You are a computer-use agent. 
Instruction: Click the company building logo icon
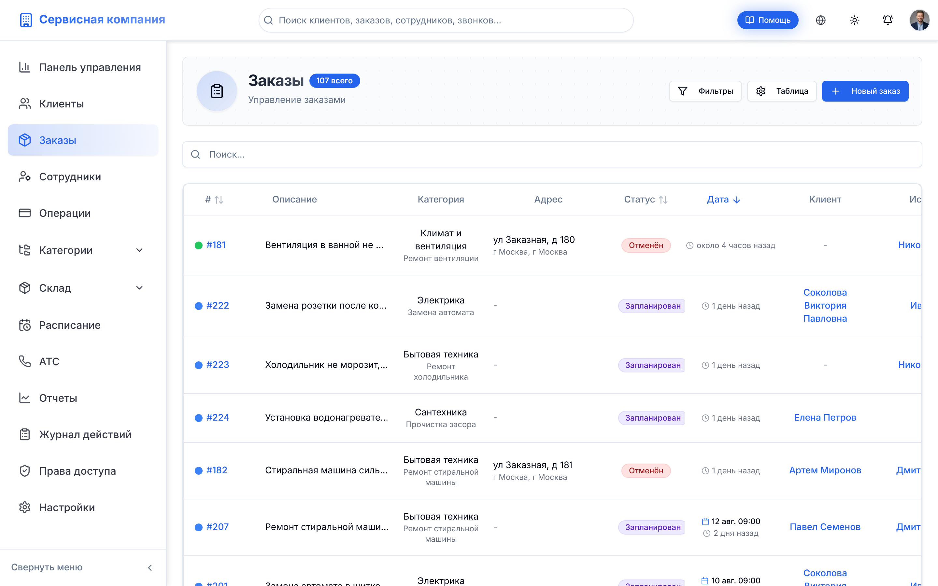pos(26,20)
